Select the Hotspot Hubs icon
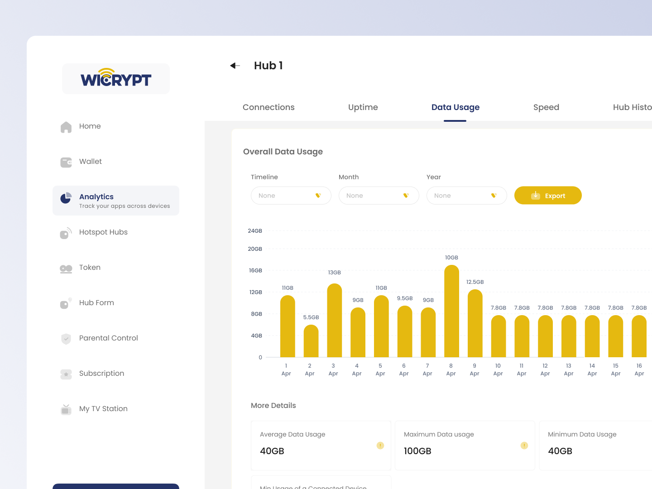This screenshot has width=652, height=489. (x=66, y=233)
